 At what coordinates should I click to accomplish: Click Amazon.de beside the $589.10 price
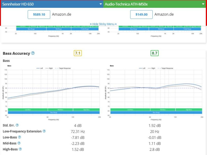pyautogui.click(x=62, y=14)
